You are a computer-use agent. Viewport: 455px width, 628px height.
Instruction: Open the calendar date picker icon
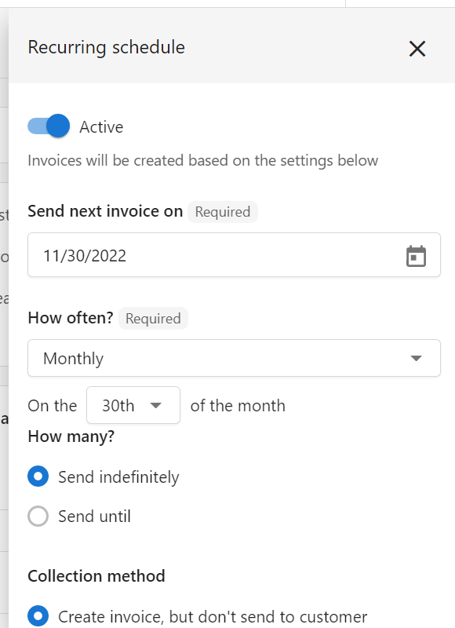pyautogui.click(x=417, y=256)
